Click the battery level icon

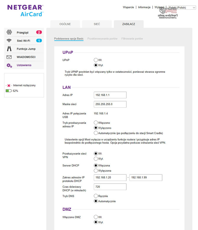pyautogui.click(x=9, y=91)
